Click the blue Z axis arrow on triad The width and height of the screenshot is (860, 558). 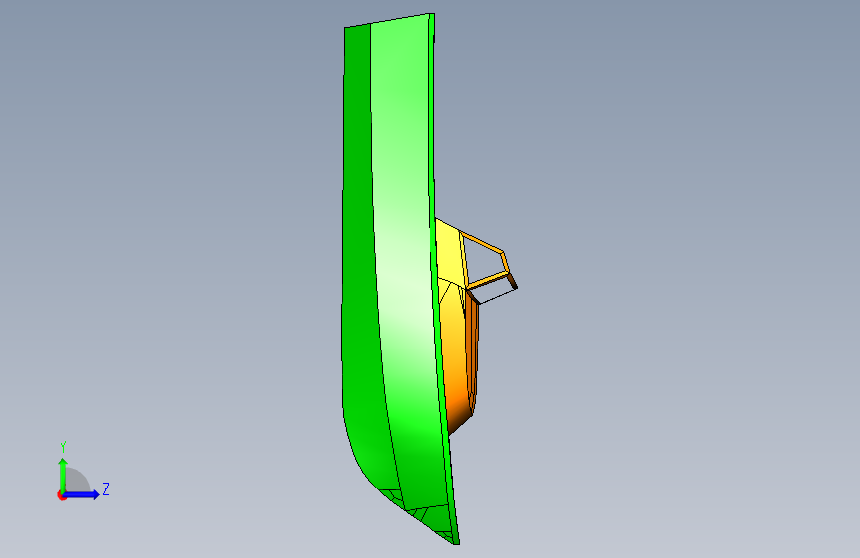point(82,494)
